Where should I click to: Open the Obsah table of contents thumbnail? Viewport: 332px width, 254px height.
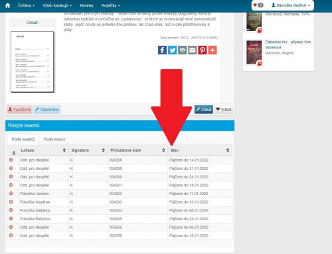(x=33, y=62)
